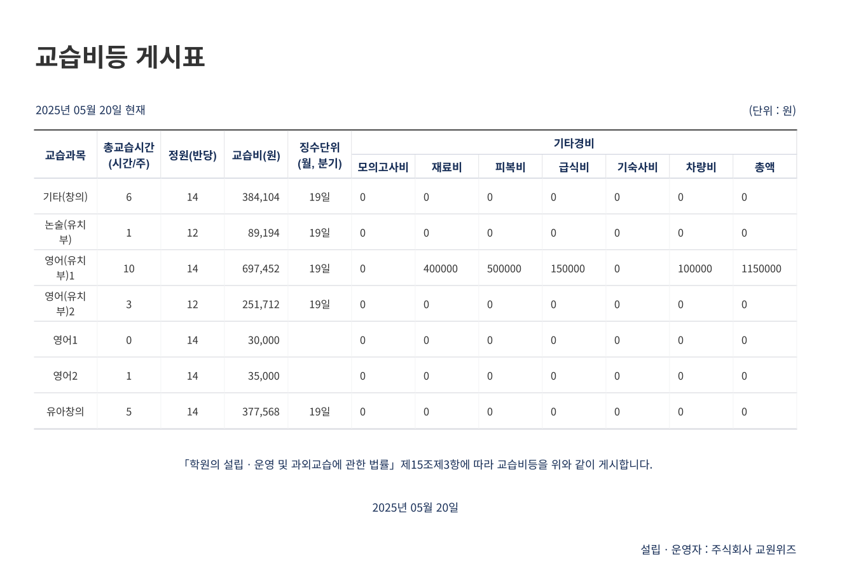The height and width of the screenshot is (587, 861).
Task: Select the 총액 sub-column header
Action: tap(764, 167)
